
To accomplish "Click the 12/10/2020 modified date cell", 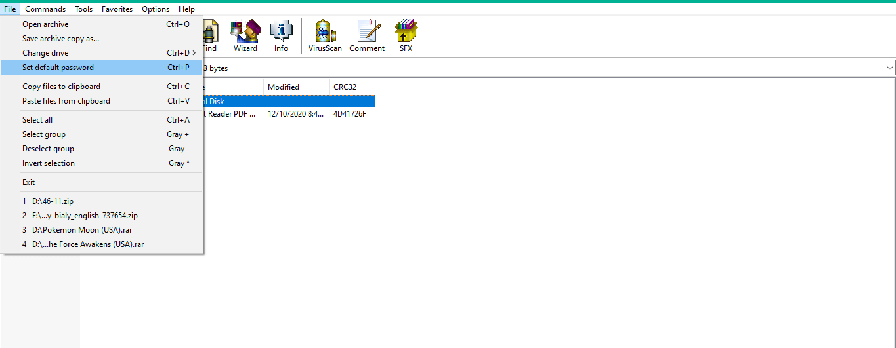I will (x=295, y=114).
